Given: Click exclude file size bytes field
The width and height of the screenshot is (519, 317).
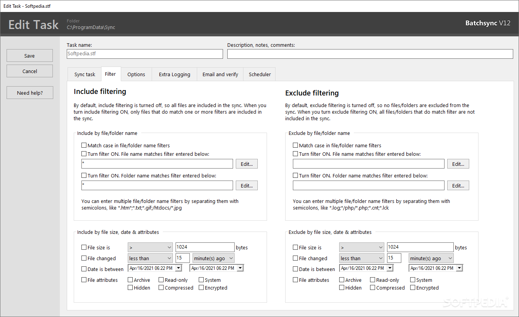Looking at the screenshot, I should point(420,247).
